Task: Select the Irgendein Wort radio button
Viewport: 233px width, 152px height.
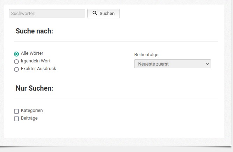Action: 16,62
